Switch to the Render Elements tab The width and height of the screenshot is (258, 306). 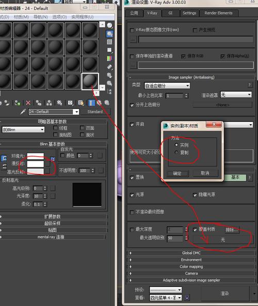coord(218,13)
